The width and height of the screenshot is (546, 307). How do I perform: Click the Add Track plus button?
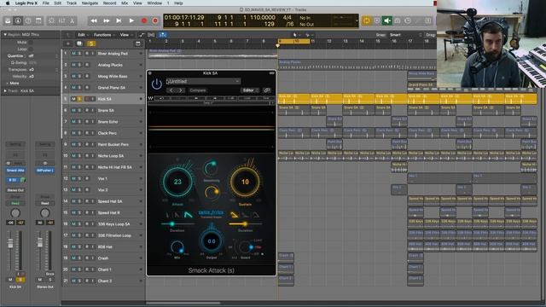[x=68, y=43]
